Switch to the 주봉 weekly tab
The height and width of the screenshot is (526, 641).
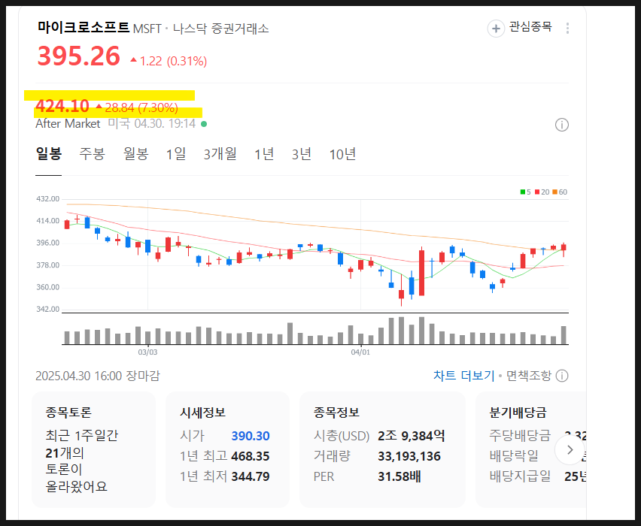click(x=92, y=154)
